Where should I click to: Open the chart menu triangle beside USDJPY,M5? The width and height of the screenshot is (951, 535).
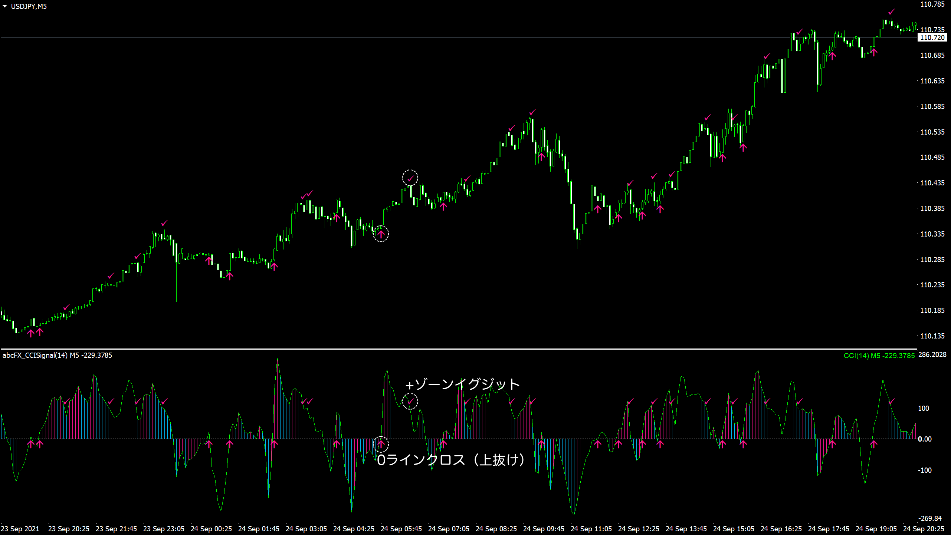5,6
